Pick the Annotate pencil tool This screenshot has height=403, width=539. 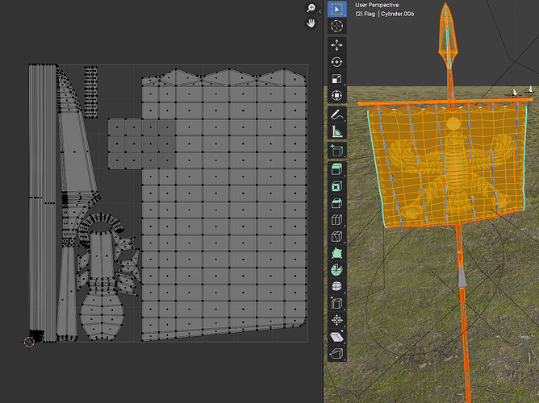(x=337, y=114)
